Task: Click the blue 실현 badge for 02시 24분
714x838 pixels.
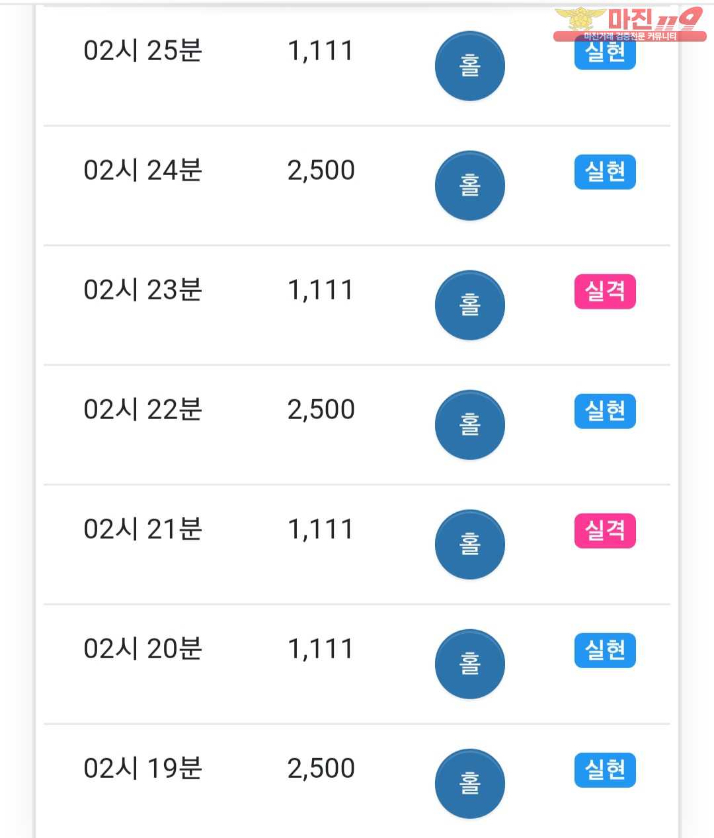Action: coord(605,172)
